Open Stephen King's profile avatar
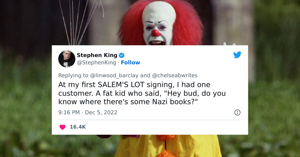Screen dimensions: 300x157 (x=67, y=59)
